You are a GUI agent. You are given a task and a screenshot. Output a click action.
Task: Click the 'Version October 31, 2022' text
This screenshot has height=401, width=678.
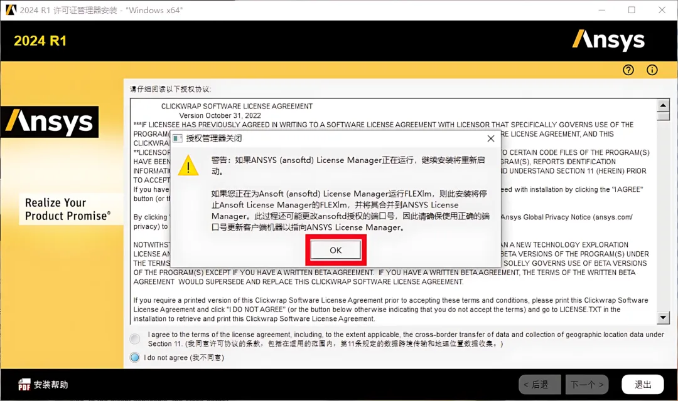tap(220, 116)
